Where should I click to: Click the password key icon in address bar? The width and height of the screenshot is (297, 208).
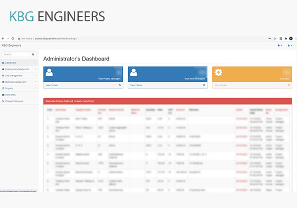coord(270,39)
